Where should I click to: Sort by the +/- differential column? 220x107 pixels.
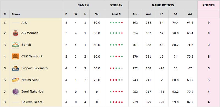162,14
